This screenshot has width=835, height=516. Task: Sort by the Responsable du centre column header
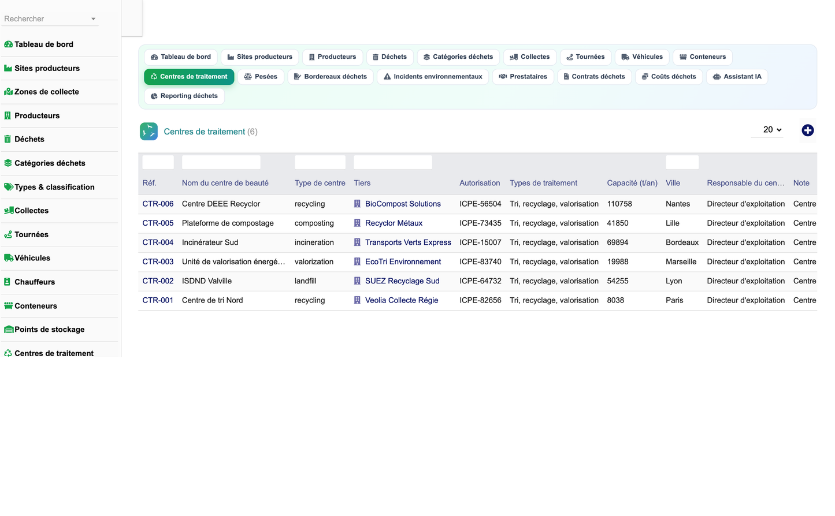tap(746, 183)
